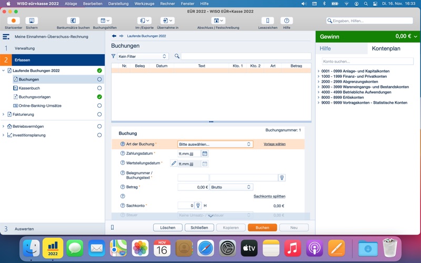
Task: Open the Kein Filter dropdown
Action: tap(143, 56)
